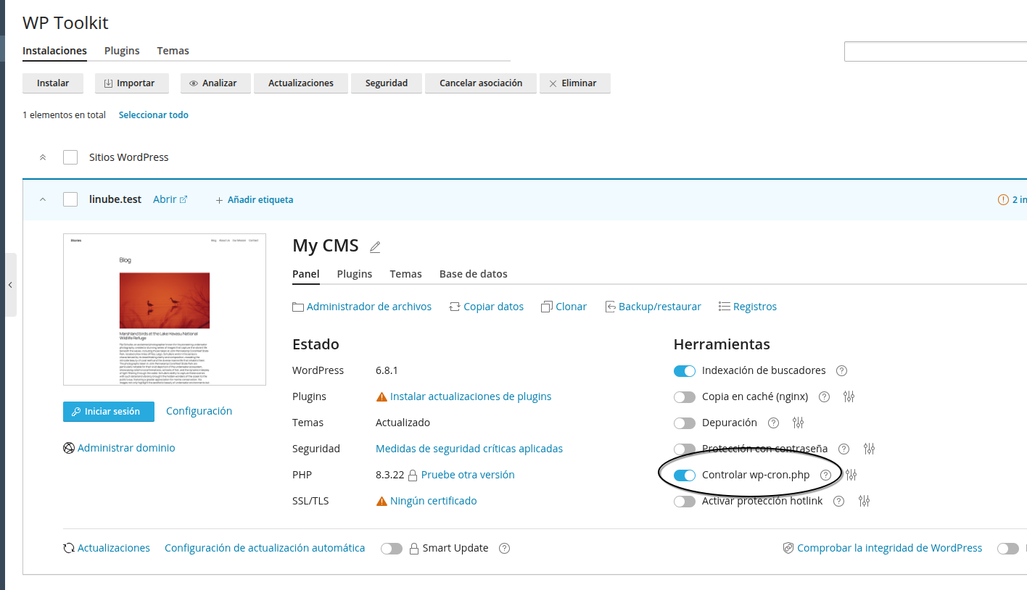Open the Plugins tab under My CMS

coord(355,274)
